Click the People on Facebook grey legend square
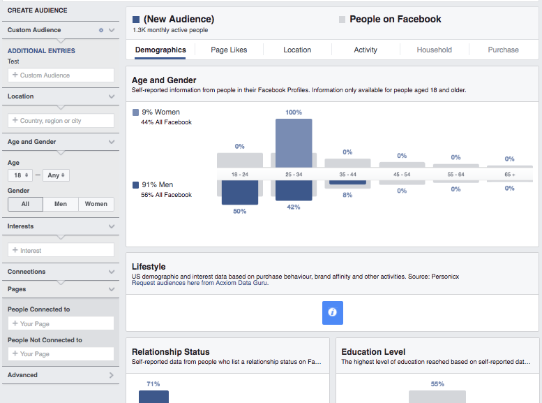Image resolution: width=542 pixels, height=403 pixels. (x=342, y=20)
